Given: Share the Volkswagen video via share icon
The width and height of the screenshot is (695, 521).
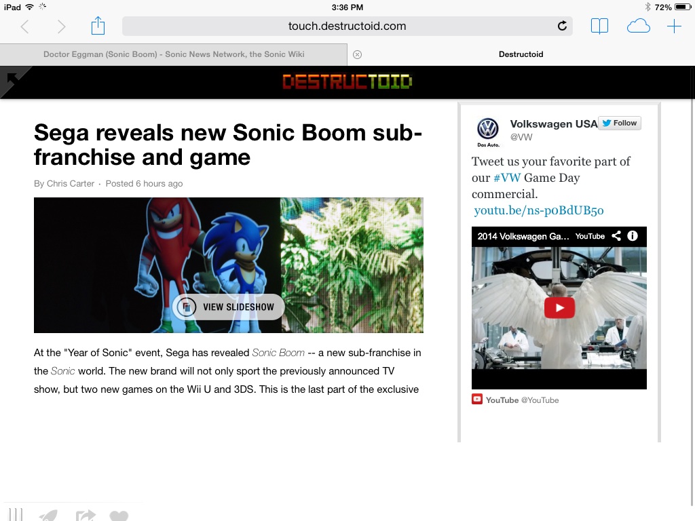Looking at the screenshot, I should [x=616, y=235].
